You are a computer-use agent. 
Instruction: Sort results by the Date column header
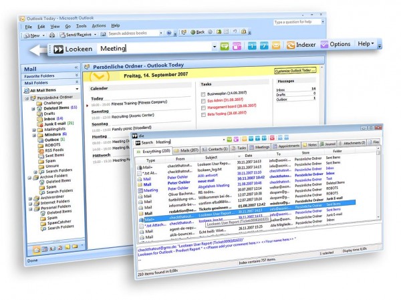[249, 156]
